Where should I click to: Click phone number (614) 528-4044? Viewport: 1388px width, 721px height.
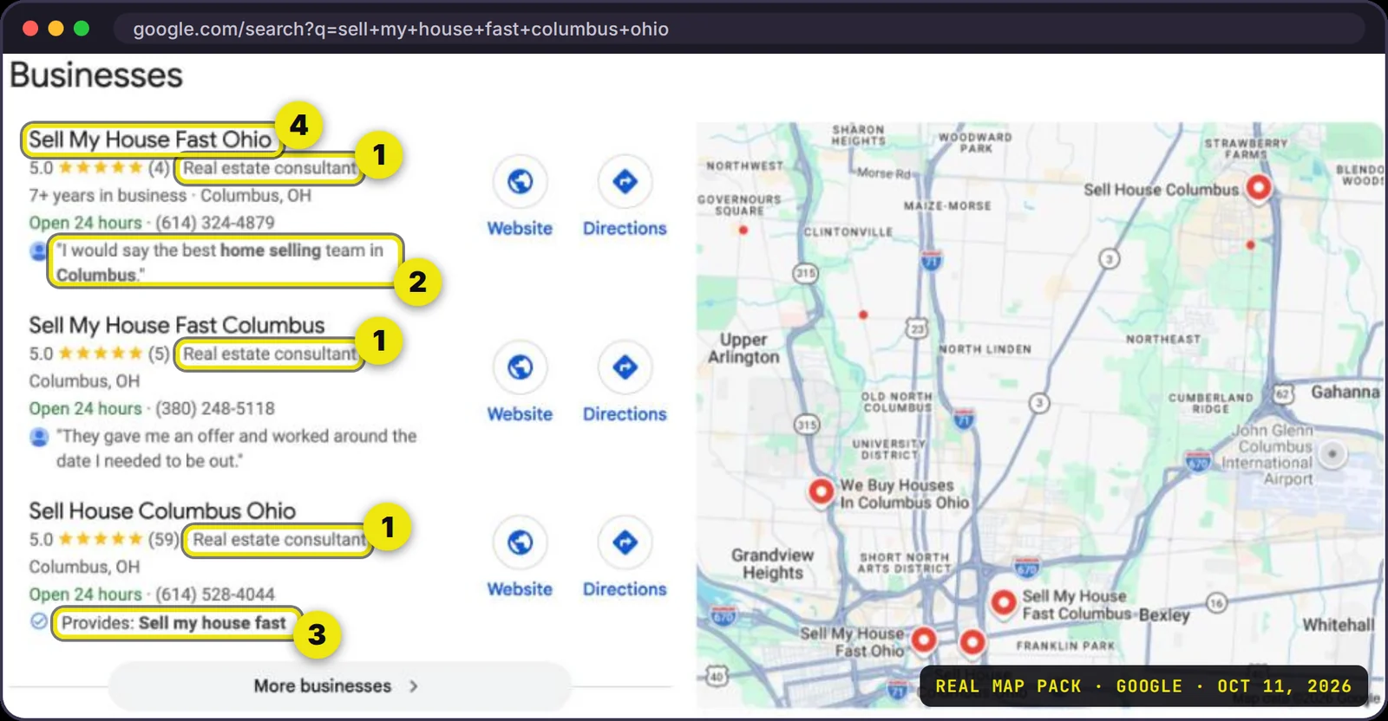click(x=215, y=594)
